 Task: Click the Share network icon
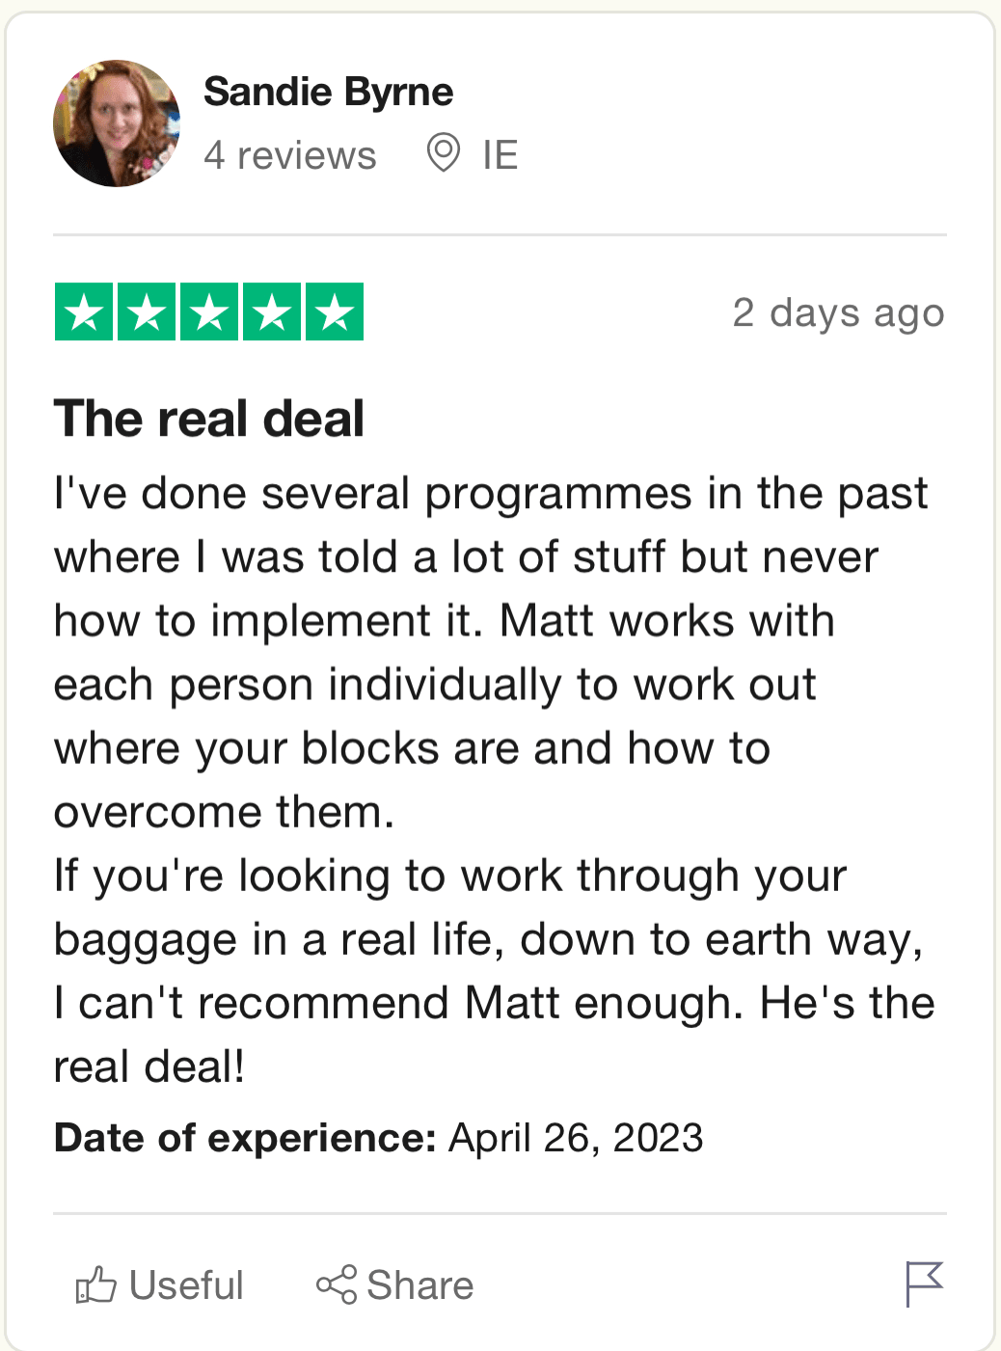click(337, 1284)
